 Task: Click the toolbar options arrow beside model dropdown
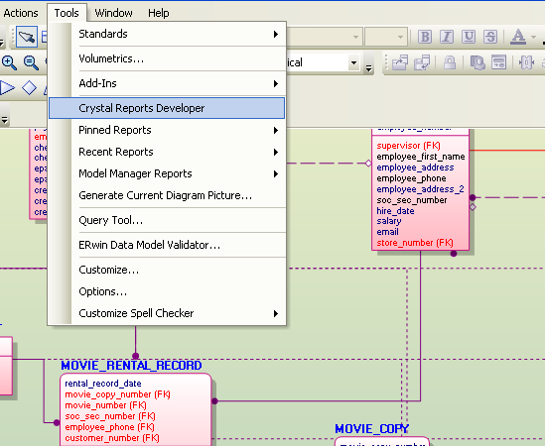pos(368,68)
